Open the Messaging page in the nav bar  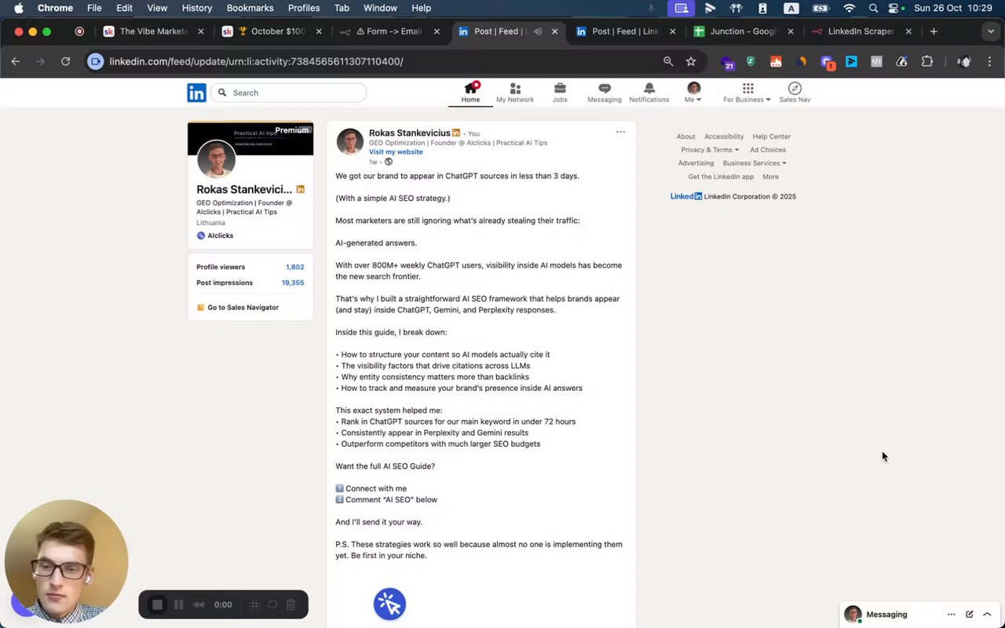604,93
